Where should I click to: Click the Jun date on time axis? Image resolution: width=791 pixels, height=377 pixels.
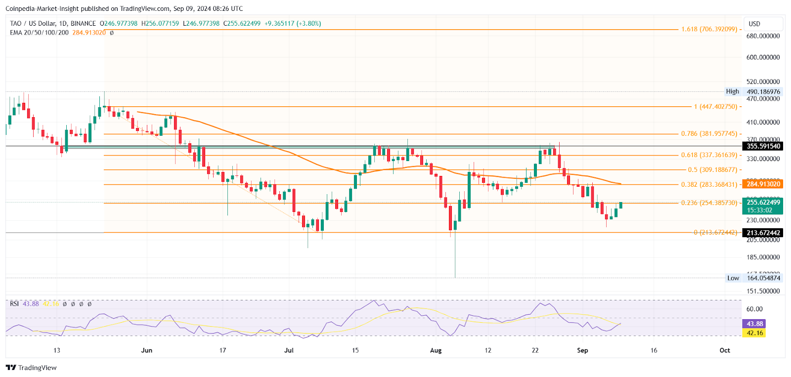(x=147, y=350)
